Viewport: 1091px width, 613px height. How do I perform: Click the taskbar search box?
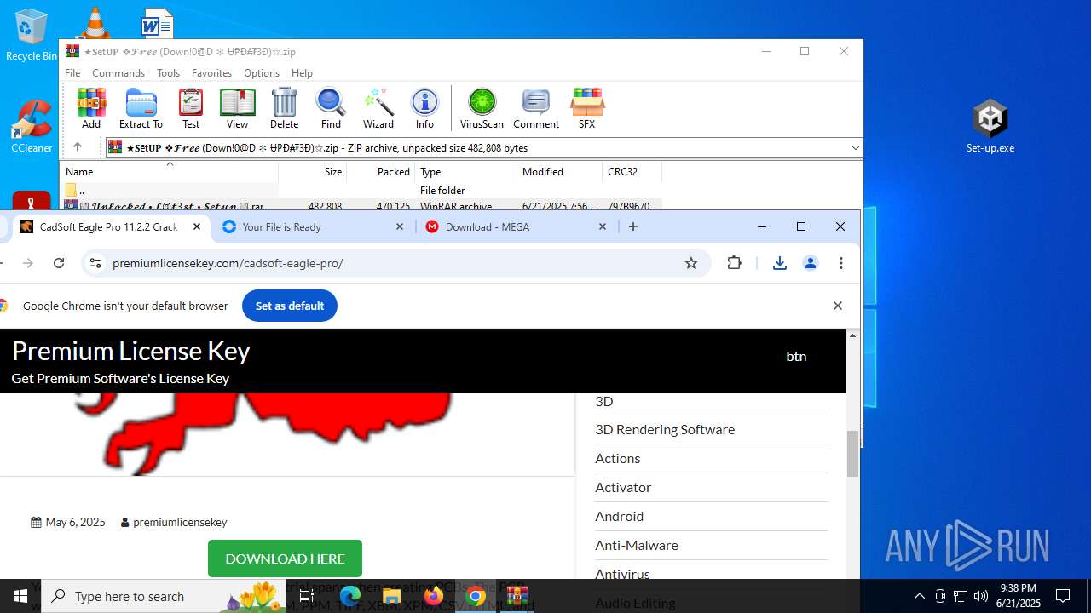pos(163,596)
